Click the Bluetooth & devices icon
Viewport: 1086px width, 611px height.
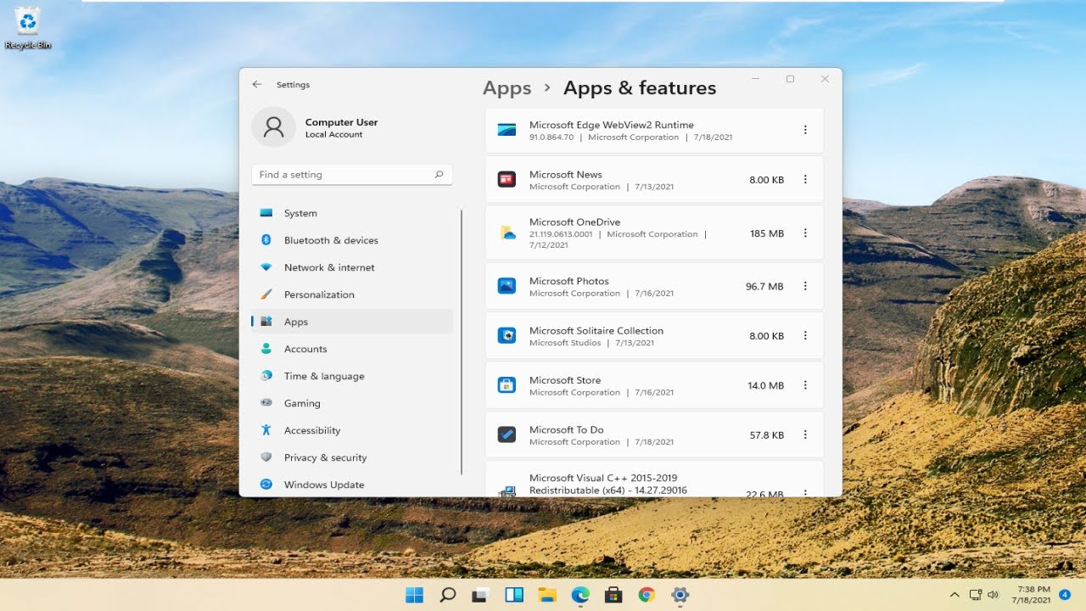pyautogui.click(x=266, y=240)
